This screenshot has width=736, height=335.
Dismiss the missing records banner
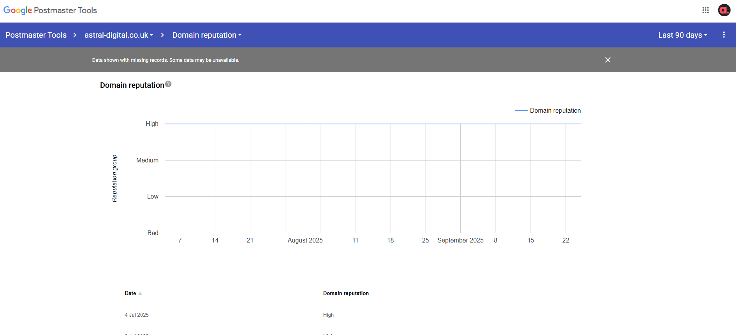coord(607,60)
